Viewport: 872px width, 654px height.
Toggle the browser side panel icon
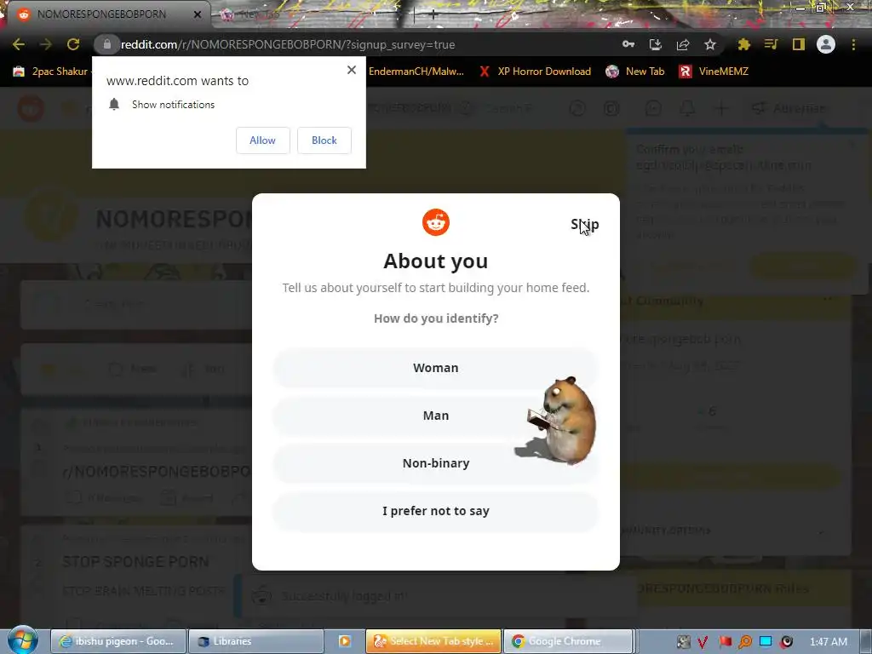click(x=799, y=44)
